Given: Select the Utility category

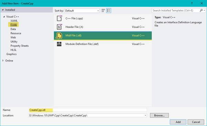Looking at the screenshot, I should tap(14, 42).
